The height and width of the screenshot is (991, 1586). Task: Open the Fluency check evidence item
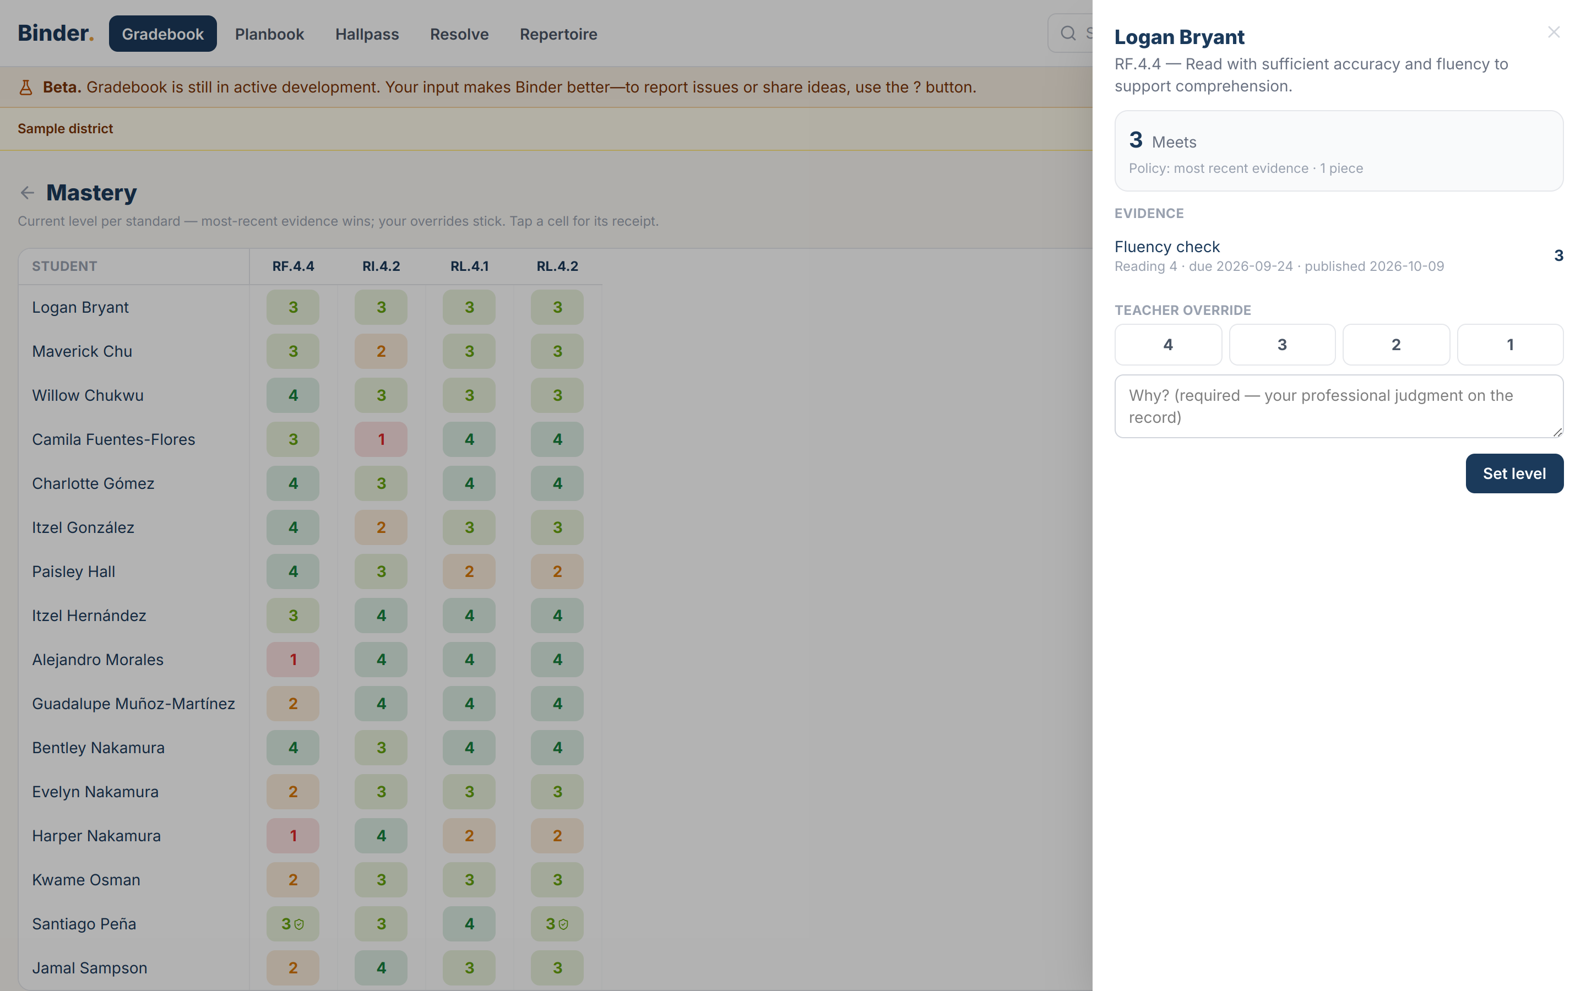coord(1339,255)
